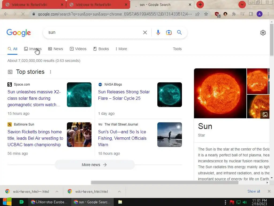Click the horizontal page scrollbar
Screen dimensions: 274x206
[x=165, y=182]
